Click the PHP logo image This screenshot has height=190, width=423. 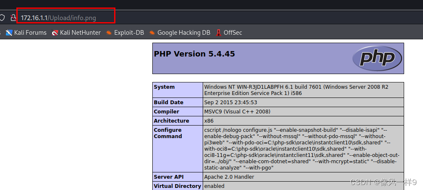pyautogui.click(x=377, y=59)
